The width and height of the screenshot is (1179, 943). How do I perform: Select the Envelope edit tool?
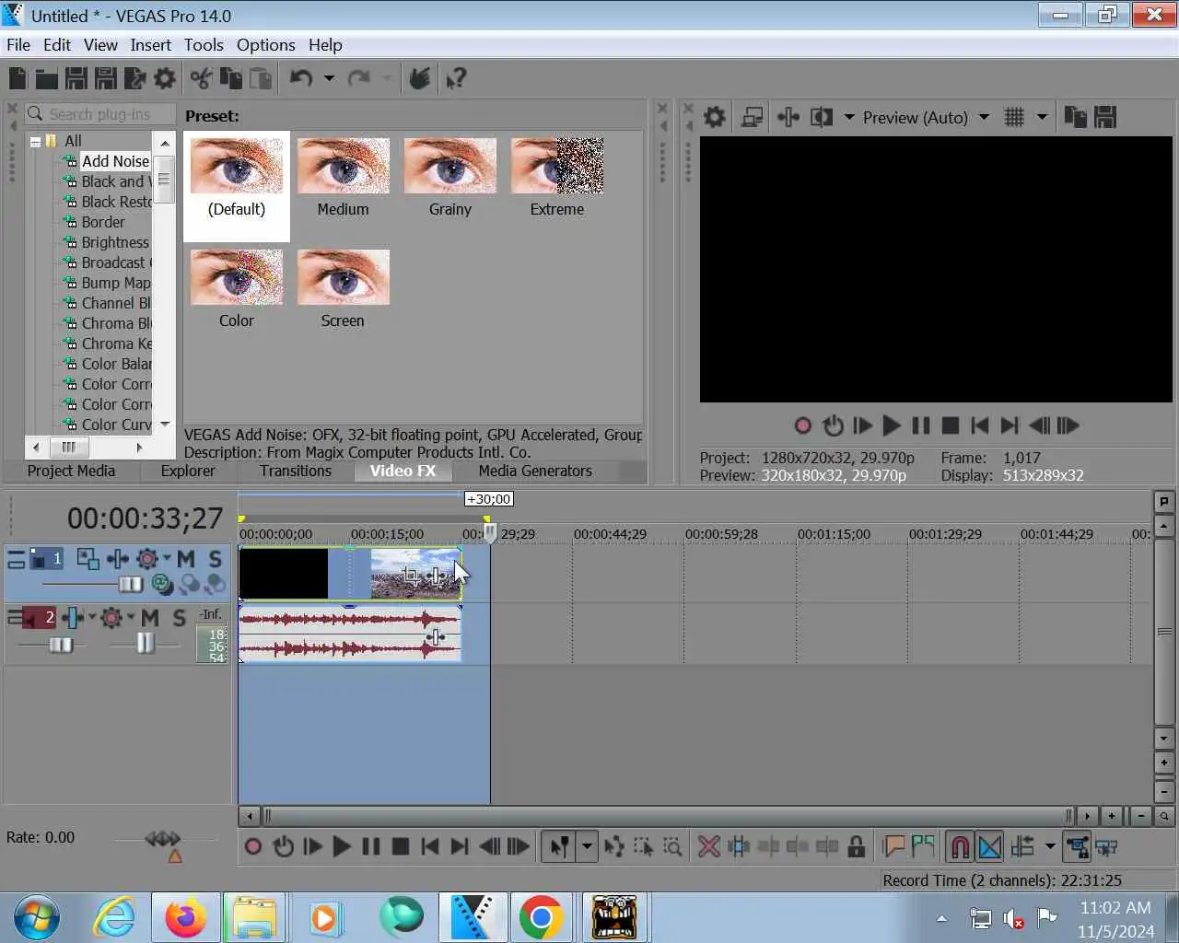pos(613,846)
